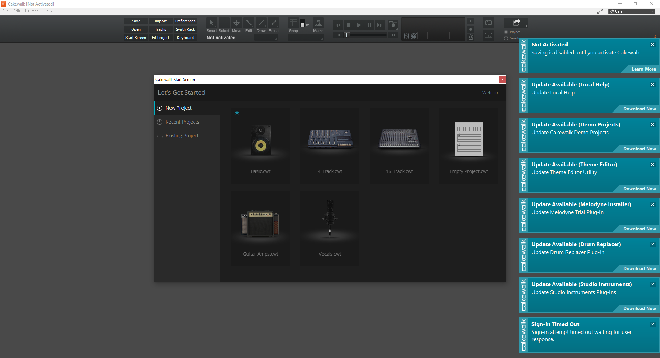The image size is (660, 358).
Task: Toggle loop on/off
Action: pyautogui.click(x=488, y=23)
